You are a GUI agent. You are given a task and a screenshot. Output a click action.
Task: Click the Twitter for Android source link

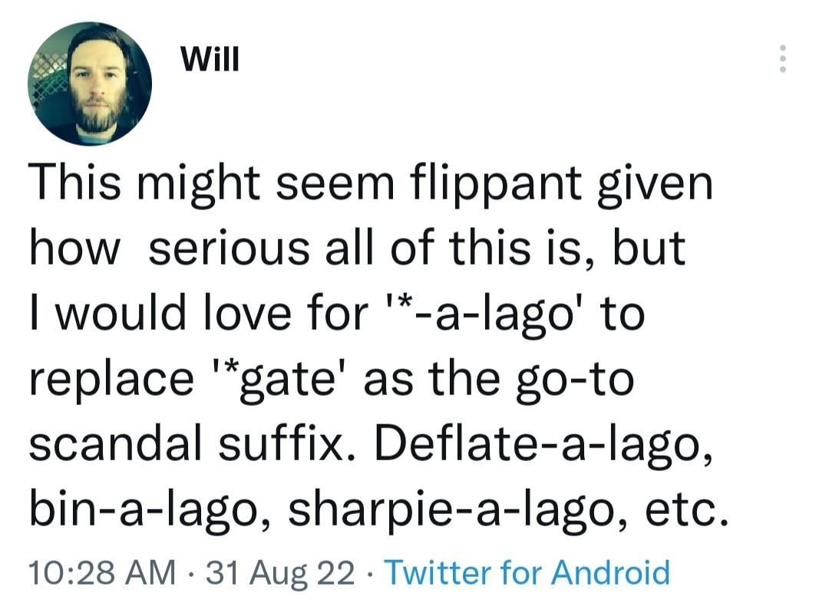527,572
